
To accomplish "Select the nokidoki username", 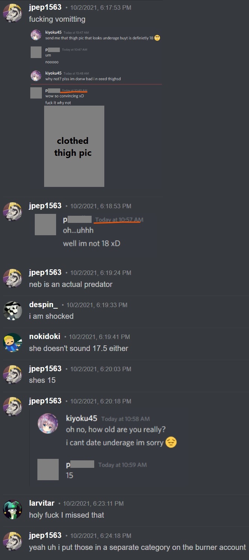I will (44, 336).
